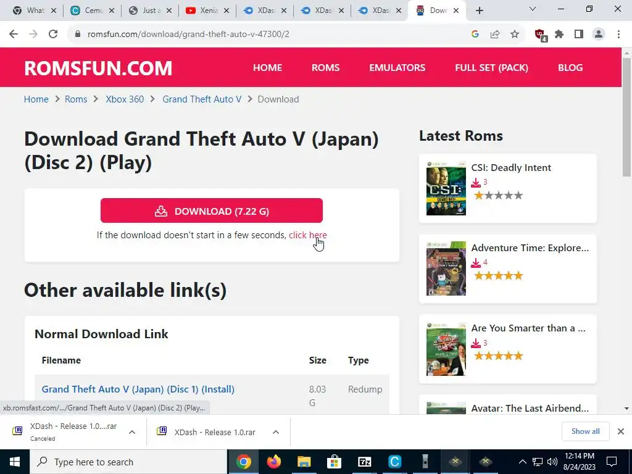This screenshot has height=474, width=632.
Task: Open the Chrome three-dot menu
Action: tap(618, 35)
